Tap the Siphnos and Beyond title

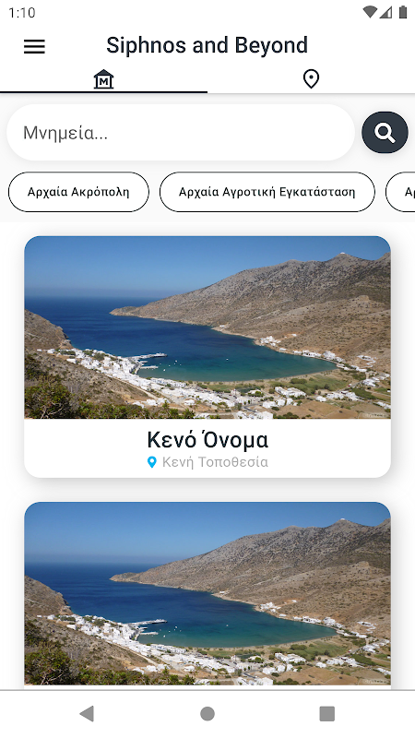(207, 45)
